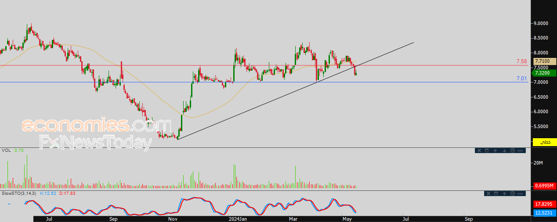
Task: Click the 2024Jan date axis label
Action: [x=237, y=218]
